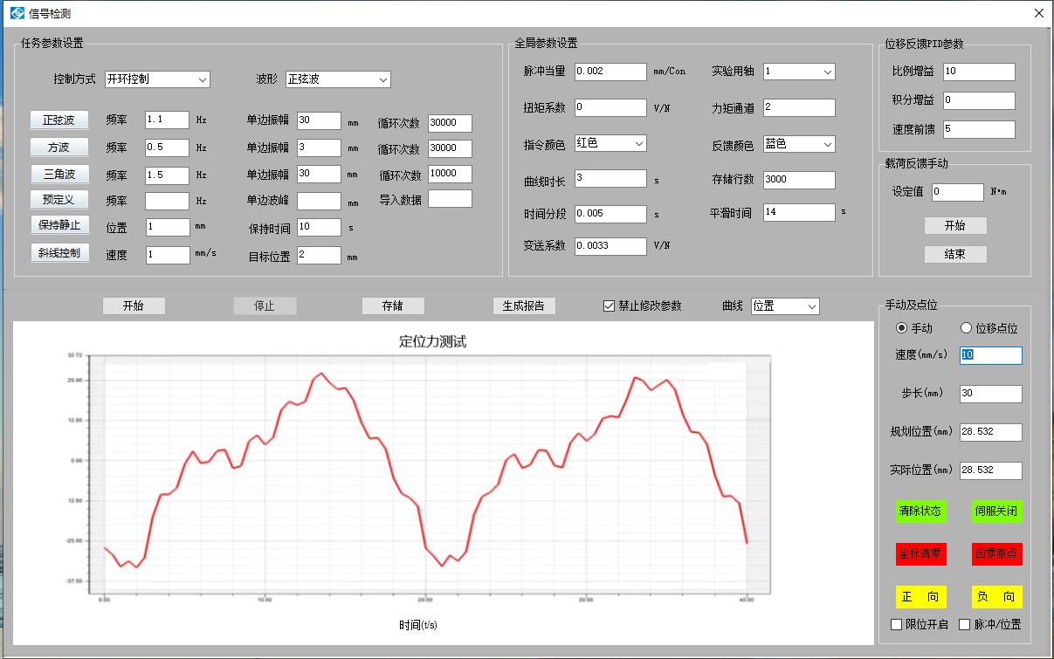The width and height of the screenshot is (1054, 659).
Task: Click the green 伺服关闭 button
Action: pos(996,511)
